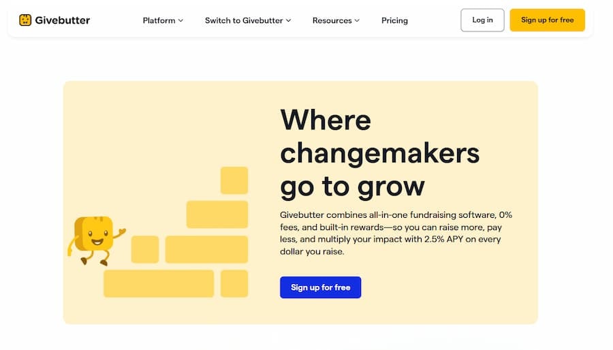
Task: Open the Switch to Givebutter menu
Action: [x=244, y=20]
